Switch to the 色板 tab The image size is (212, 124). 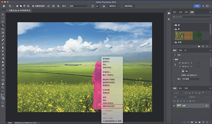coord(180,12)
